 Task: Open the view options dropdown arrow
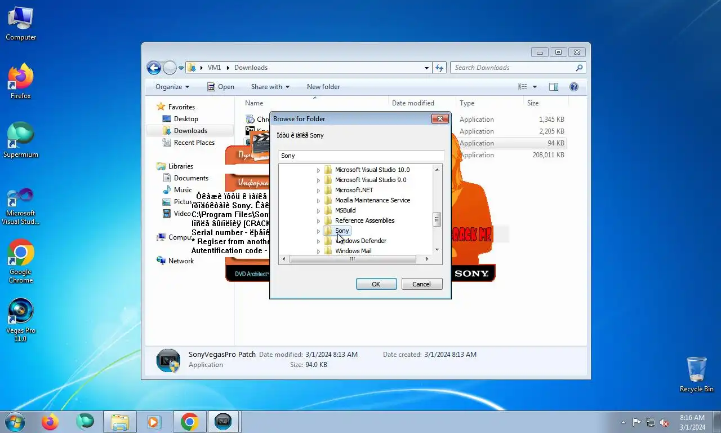pyautogui.click(x=535, y=87)
